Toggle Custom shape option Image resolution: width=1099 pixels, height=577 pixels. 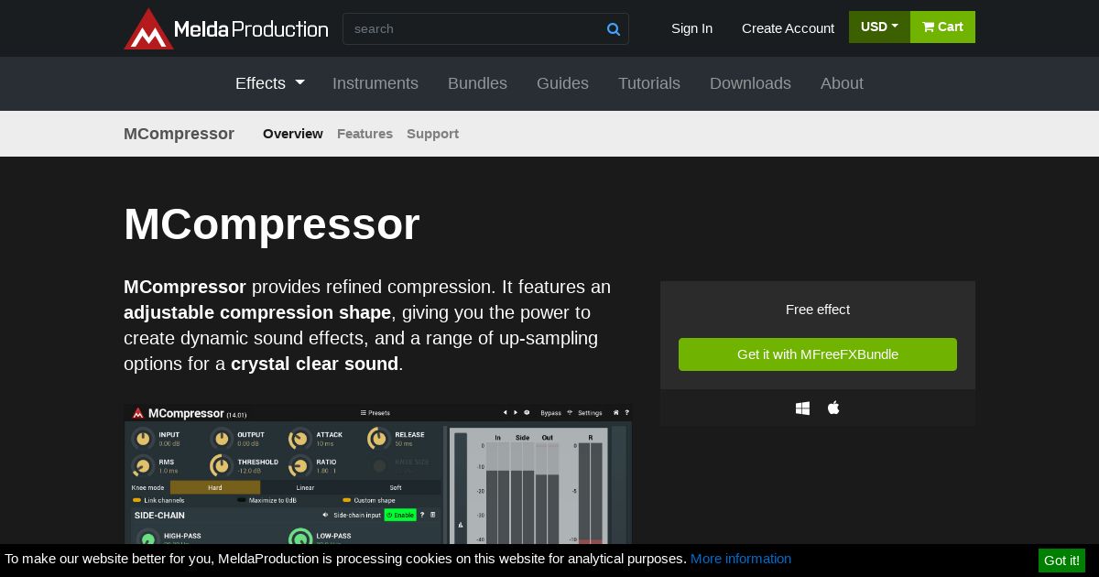(369, 500)
